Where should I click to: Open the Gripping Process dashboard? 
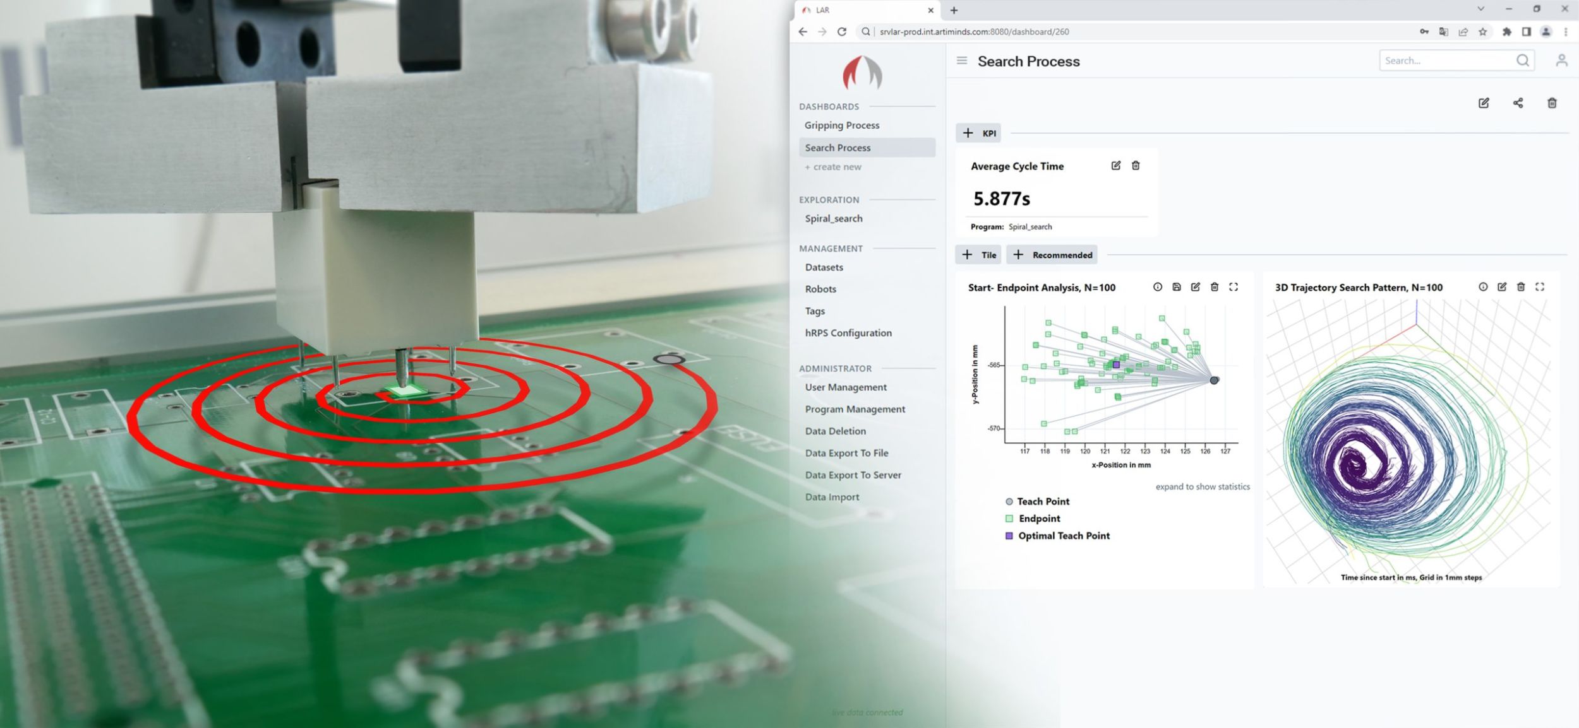click(x=842, y=126)
